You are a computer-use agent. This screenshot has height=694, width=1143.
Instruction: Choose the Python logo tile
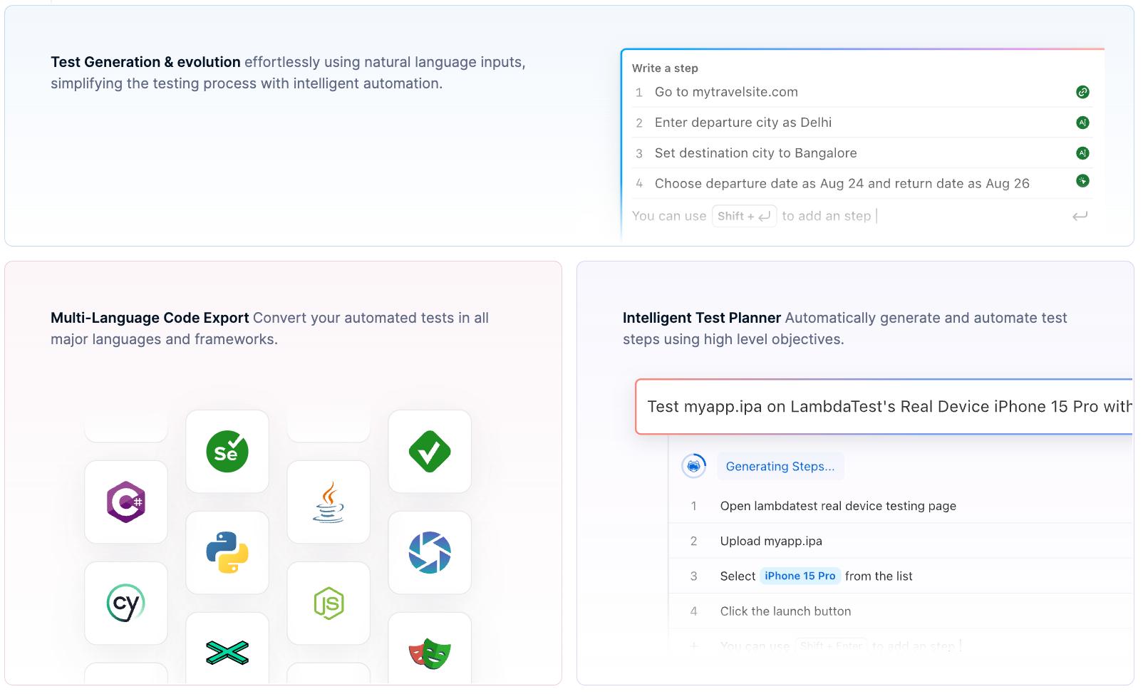click(227, 552)
